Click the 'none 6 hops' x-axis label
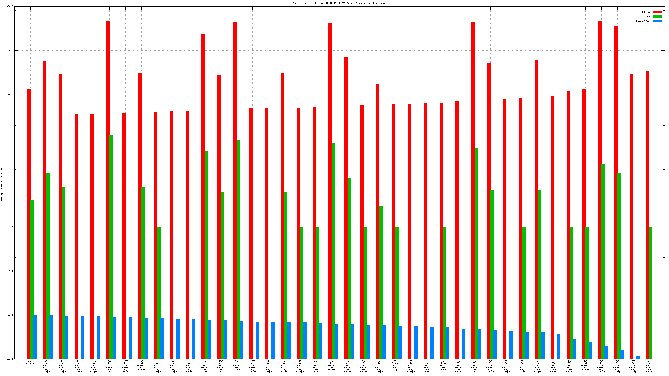 (30, 362)
